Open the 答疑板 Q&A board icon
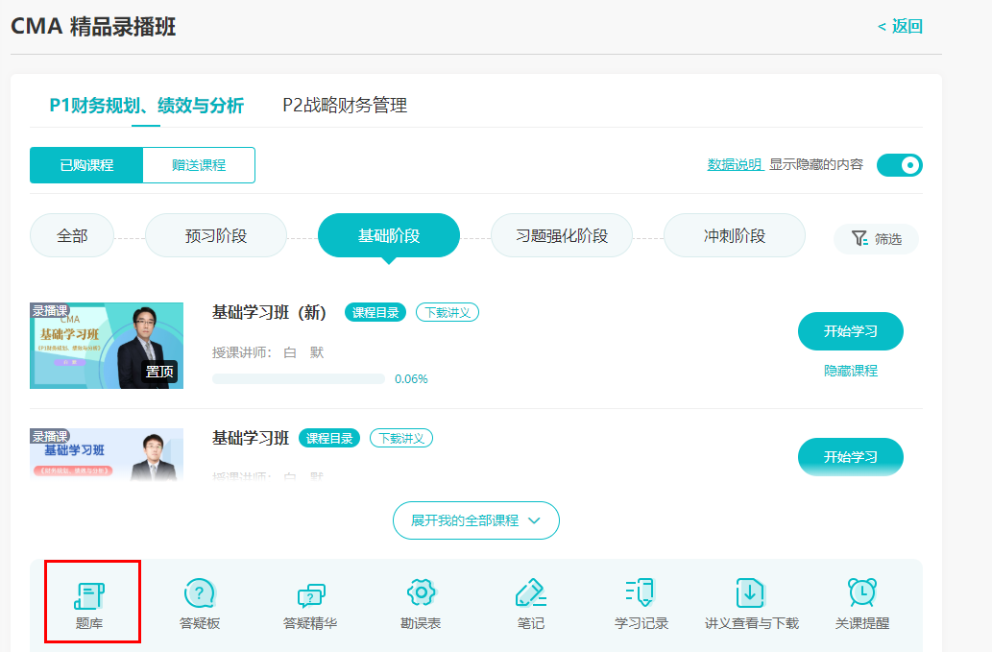992x652 pixels. [200, 594]
